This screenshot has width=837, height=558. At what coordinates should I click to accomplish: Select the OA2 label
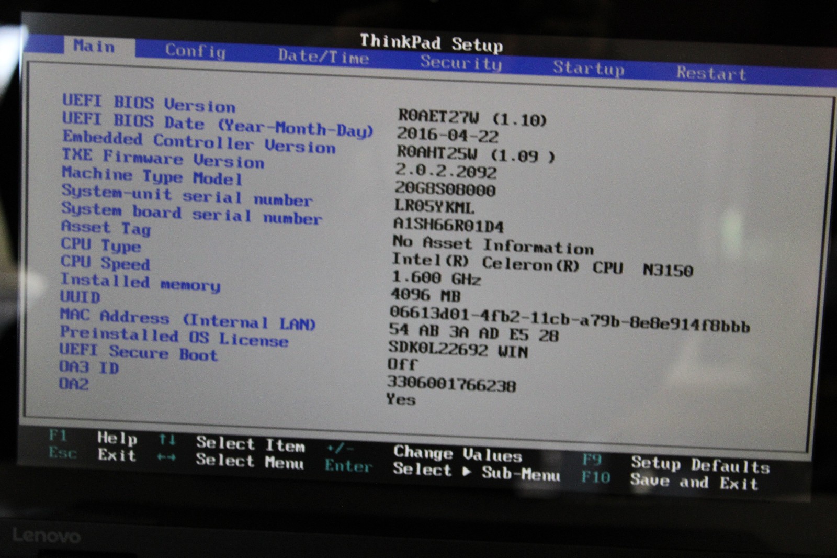(74, 384)
